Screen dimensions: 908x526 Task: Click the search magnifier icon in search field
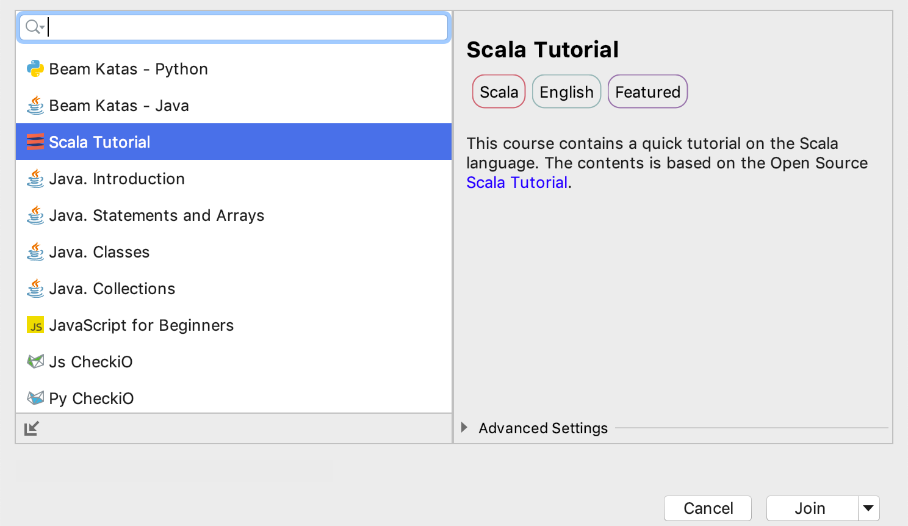(34, 27)
